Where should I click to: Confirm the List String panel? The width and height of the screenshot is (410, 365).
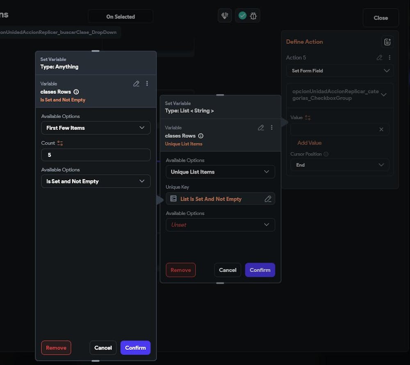260,270
